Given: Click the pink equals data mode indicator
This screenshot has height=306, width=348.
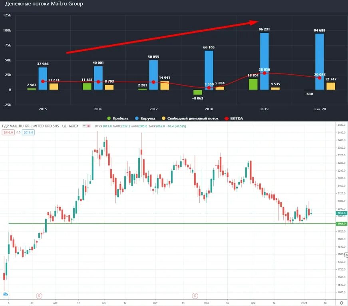Looking at the screenshot, I should click(89, 126).
